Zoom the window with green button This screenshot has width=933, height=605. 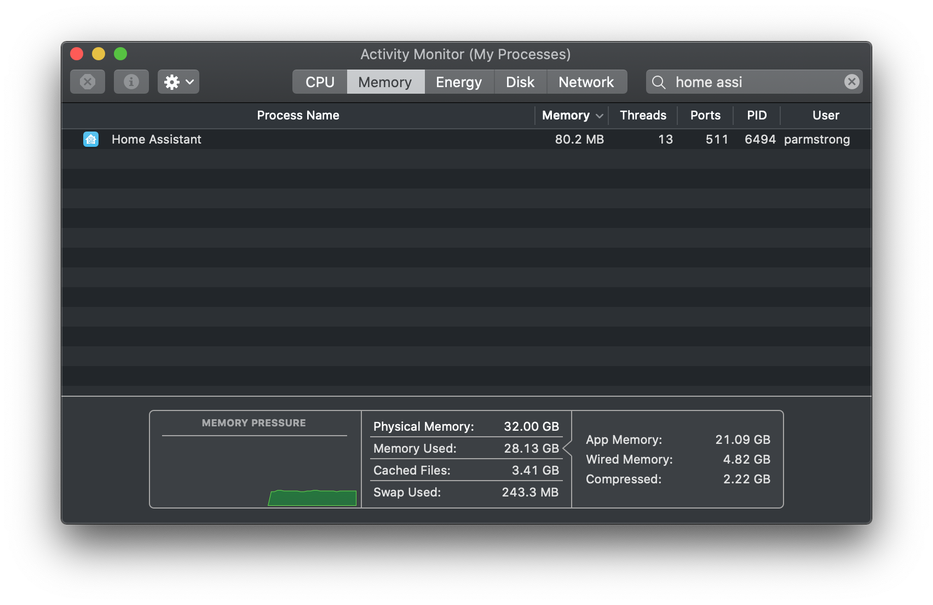click(x=120, y=54)
